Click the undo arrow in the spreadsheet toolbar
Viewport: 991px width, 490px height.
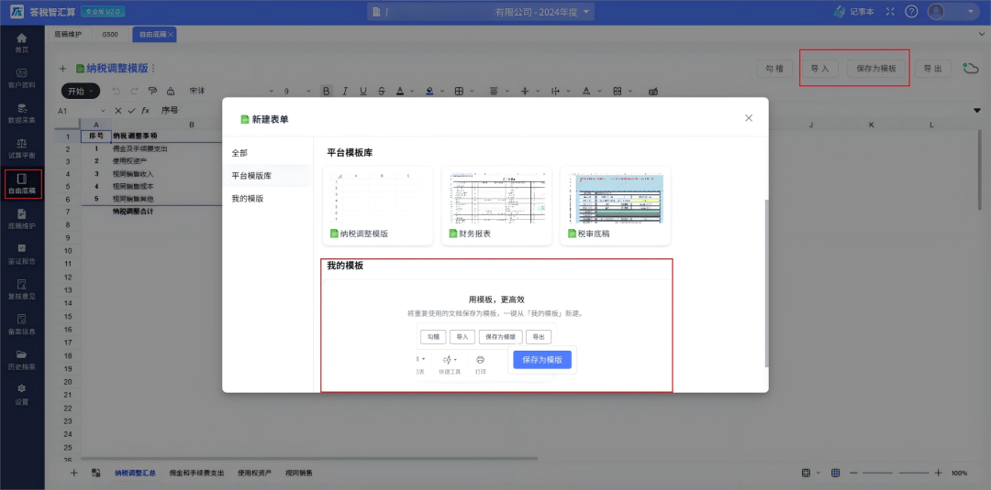[116, 91]
